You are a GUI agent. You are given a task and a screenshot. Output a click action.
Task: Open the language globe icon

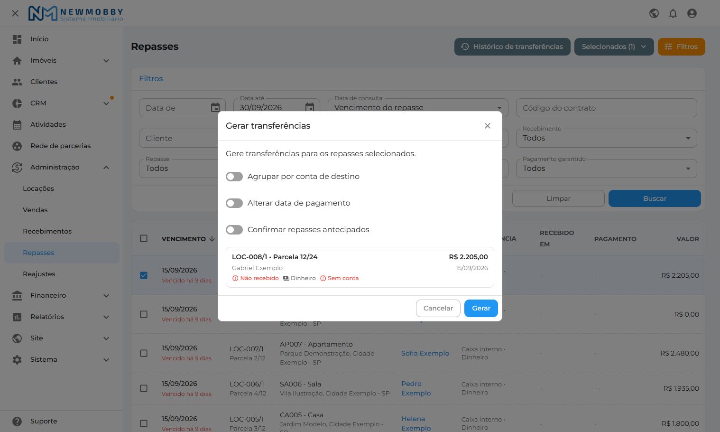click(654, 13)
